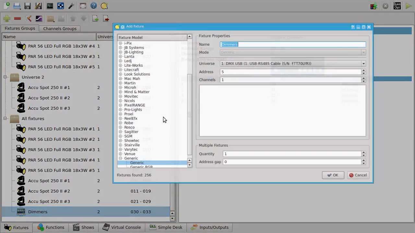Click the Export fixtures icon

(x=106, y=18)
